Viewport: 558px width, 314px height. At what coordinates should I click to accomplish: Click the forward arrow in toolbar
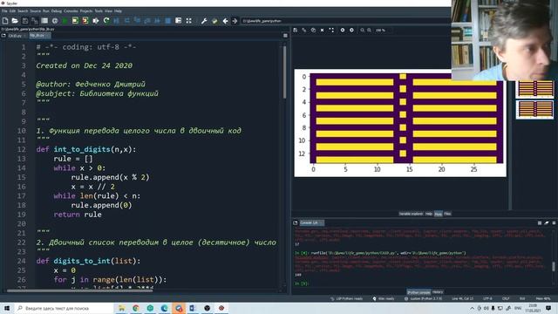pos(235,21)
